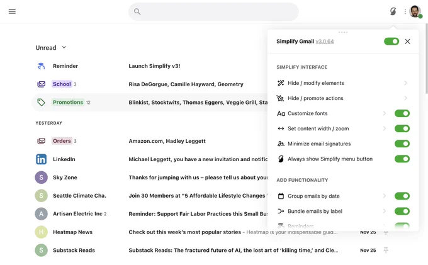428x265 pixels.
Task: Select Artisan Electric Inc sender avatar
Action: [41, 214]
